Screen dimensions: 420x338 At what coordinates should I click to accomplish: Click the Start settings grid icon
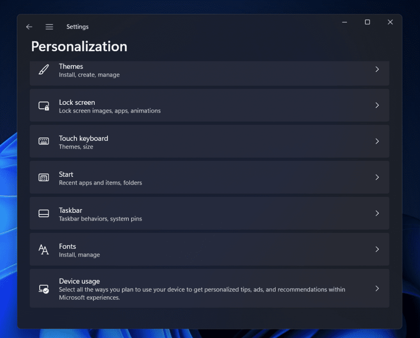(x=43, y=177)
